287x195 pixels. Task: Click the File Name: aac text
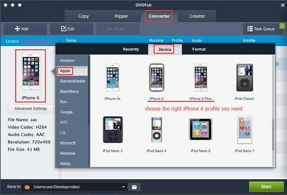[x=23, y=120]
